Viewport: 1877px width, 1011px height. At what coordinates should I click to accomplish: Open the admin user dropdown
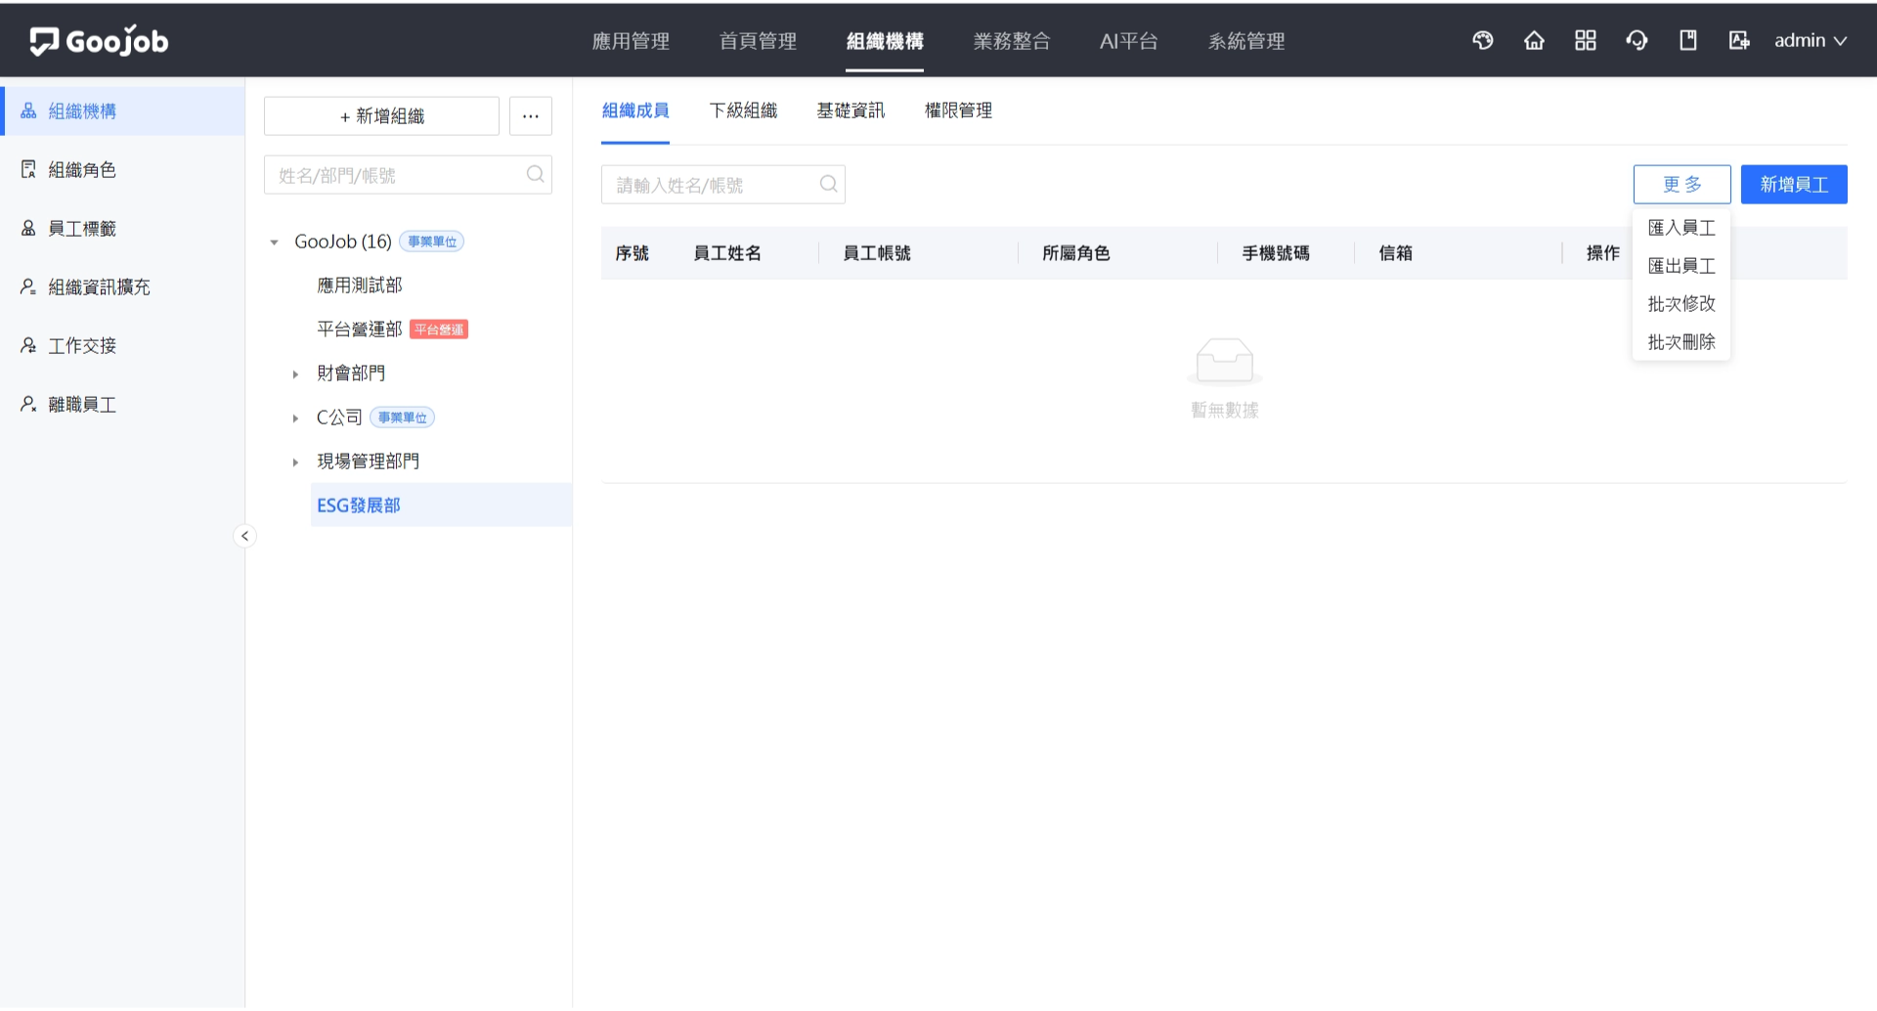[1811, 40]
